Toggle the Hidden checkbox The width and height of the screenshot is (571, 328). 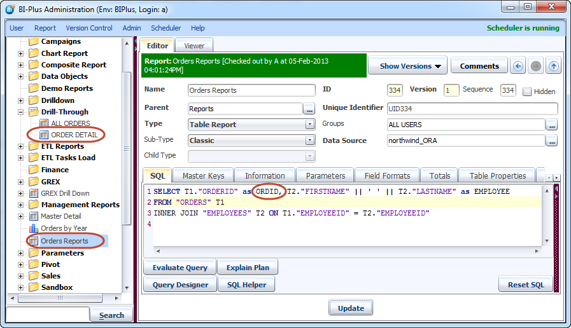(x=527, y=92)
